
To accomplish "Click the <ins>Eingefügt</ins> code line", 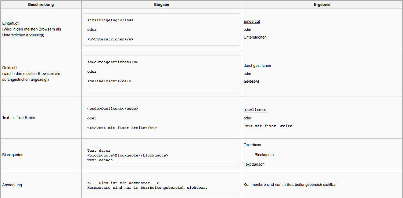I will (111, 20).
